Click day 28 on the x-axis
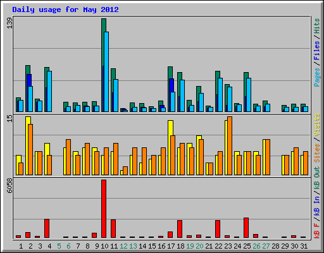 (x=275, y=246)
